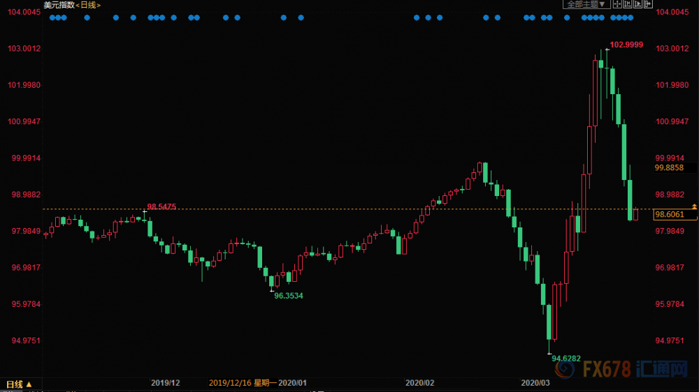
Task: Click the 2019/12 date axis label
Action: click(166, 383)
